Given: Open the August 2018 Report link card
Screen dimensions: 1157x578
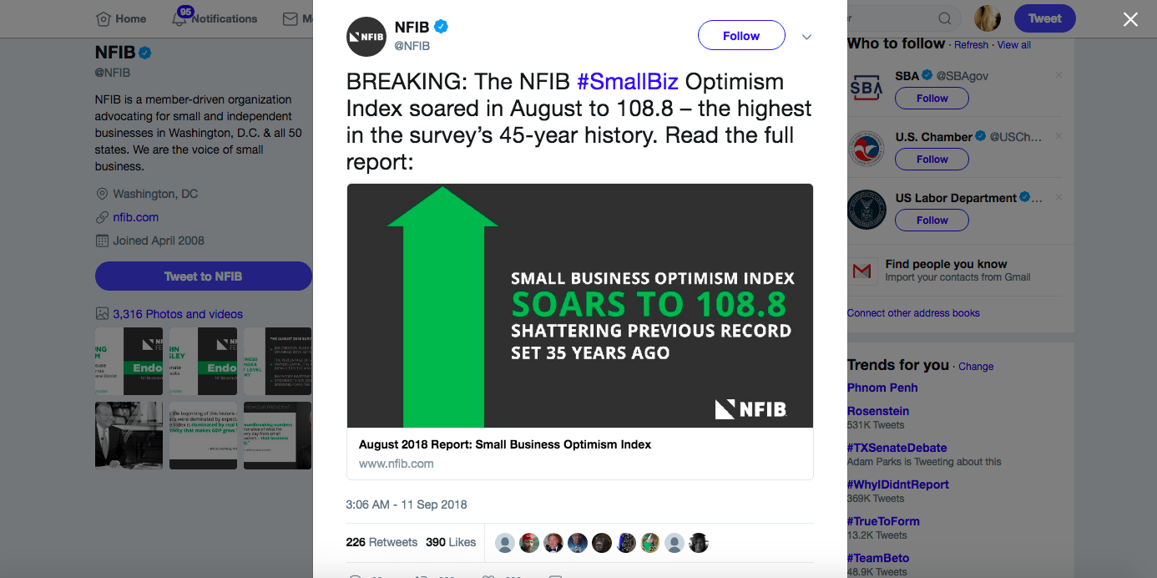Looking at the screenshot, I should [x=580, y=332].
